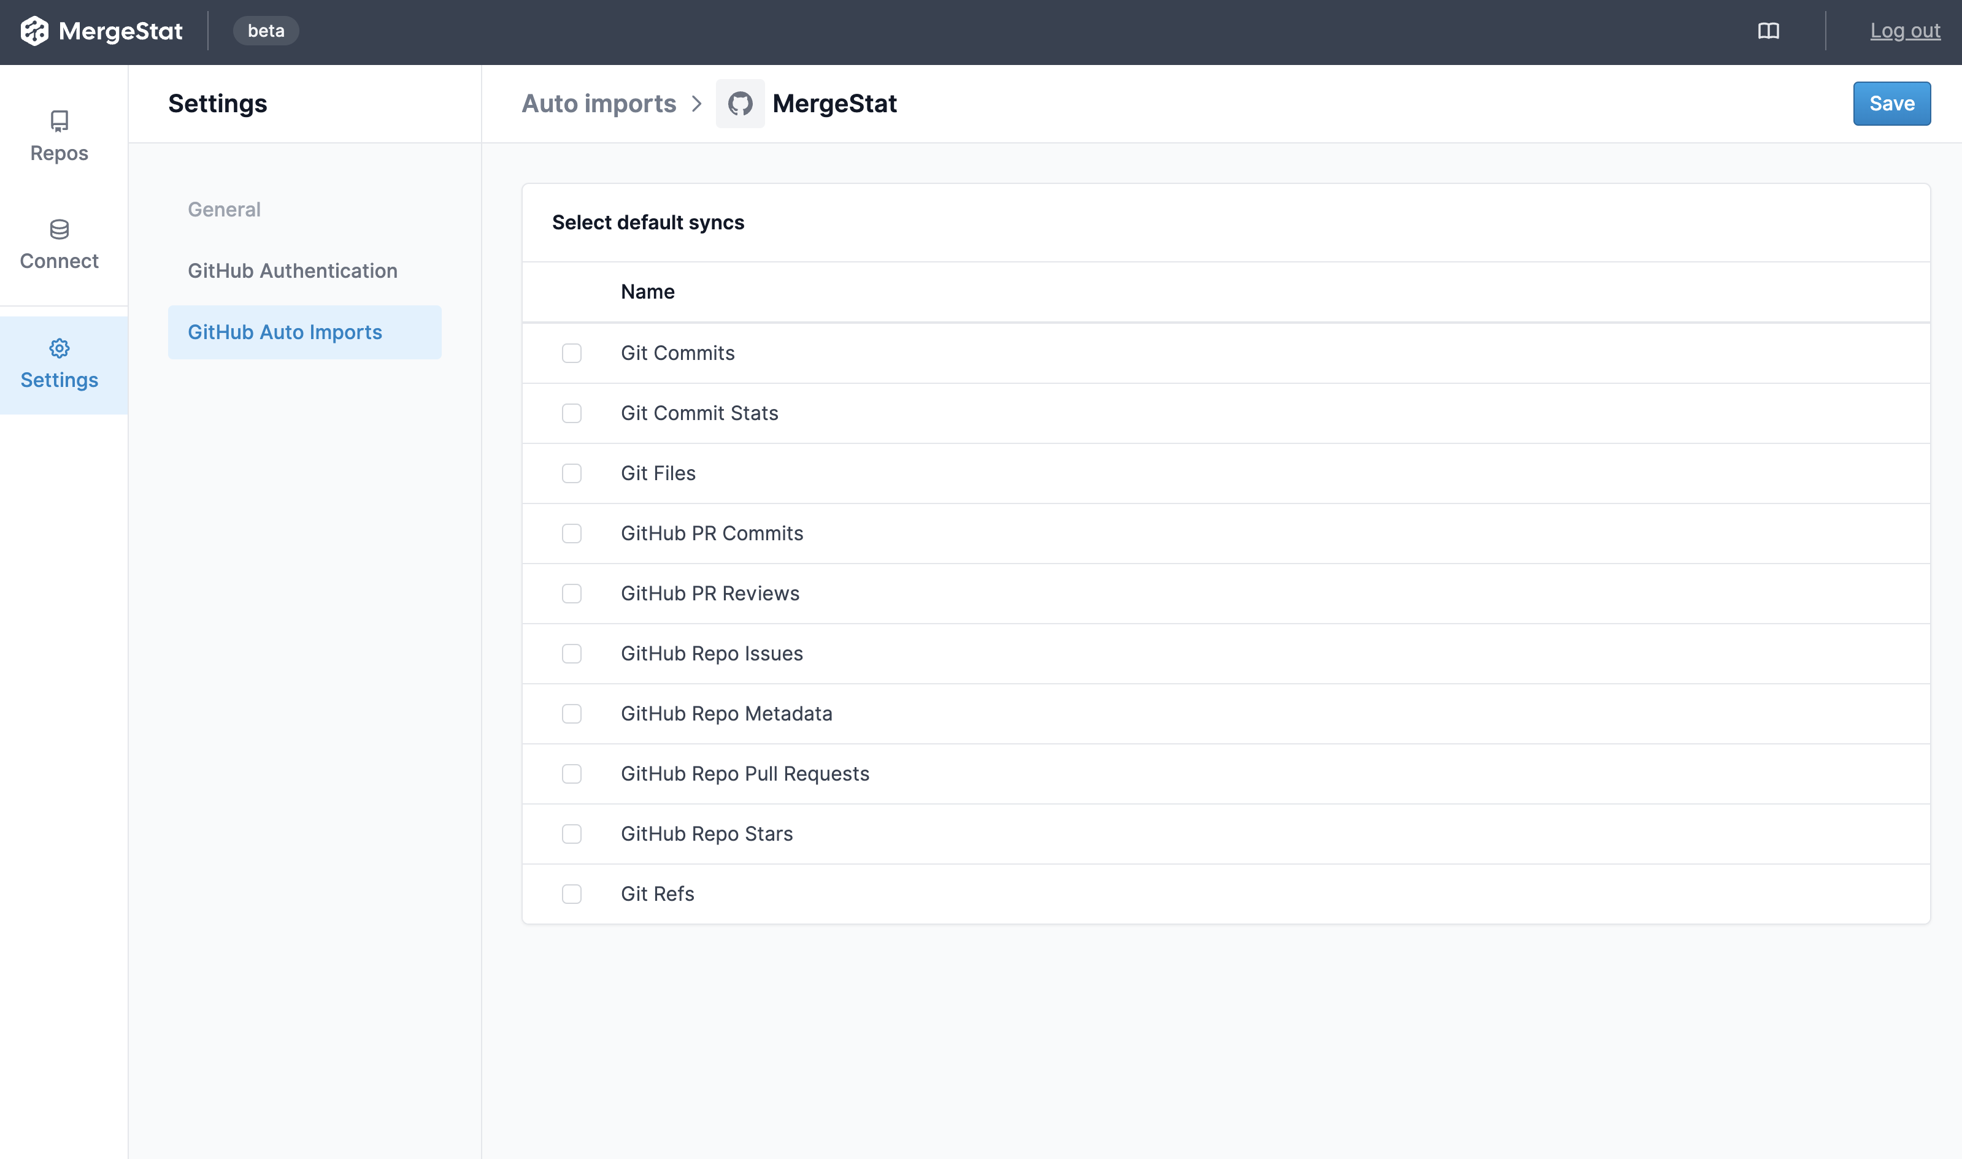Enable the Git Commits sync
Image resolution: width=1962 pixels, height=1159 pixels.
[x=571, y=354]
